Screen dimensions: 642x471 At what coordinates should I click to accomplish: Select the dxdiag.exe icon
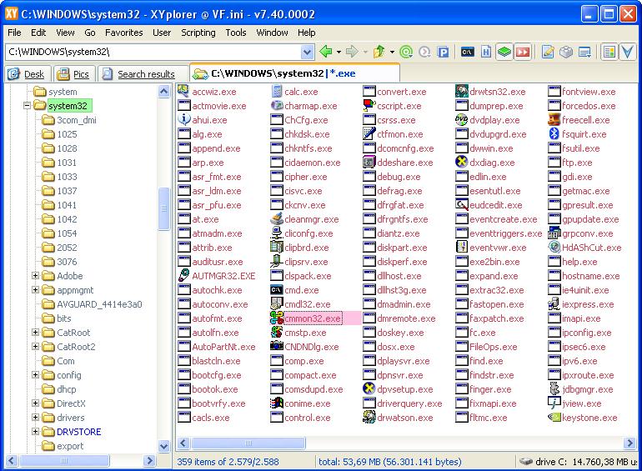pos(462,162)
